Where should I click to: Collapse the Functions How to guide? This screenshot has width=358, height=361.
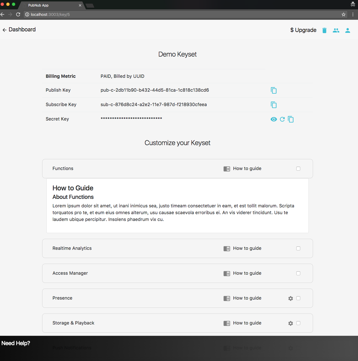coord(247,169)
